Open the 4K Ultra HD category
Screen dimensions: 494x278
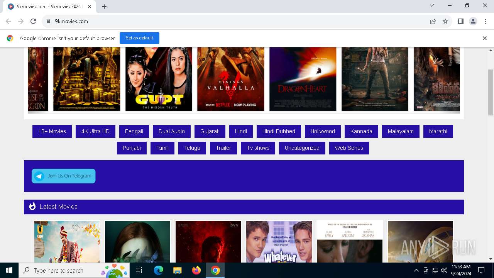pos(95,131)
